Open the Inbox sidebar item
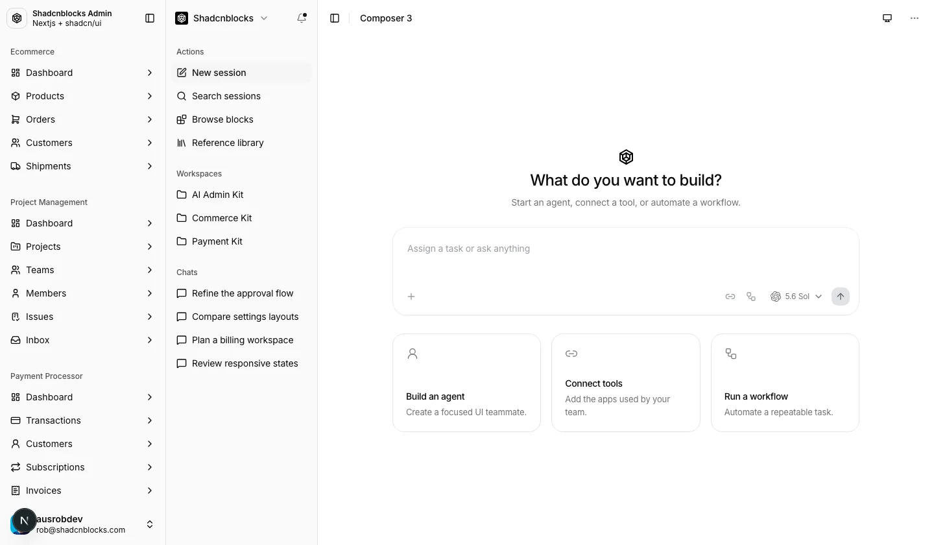This screenshot has height=545, width=934. (83, 340)
